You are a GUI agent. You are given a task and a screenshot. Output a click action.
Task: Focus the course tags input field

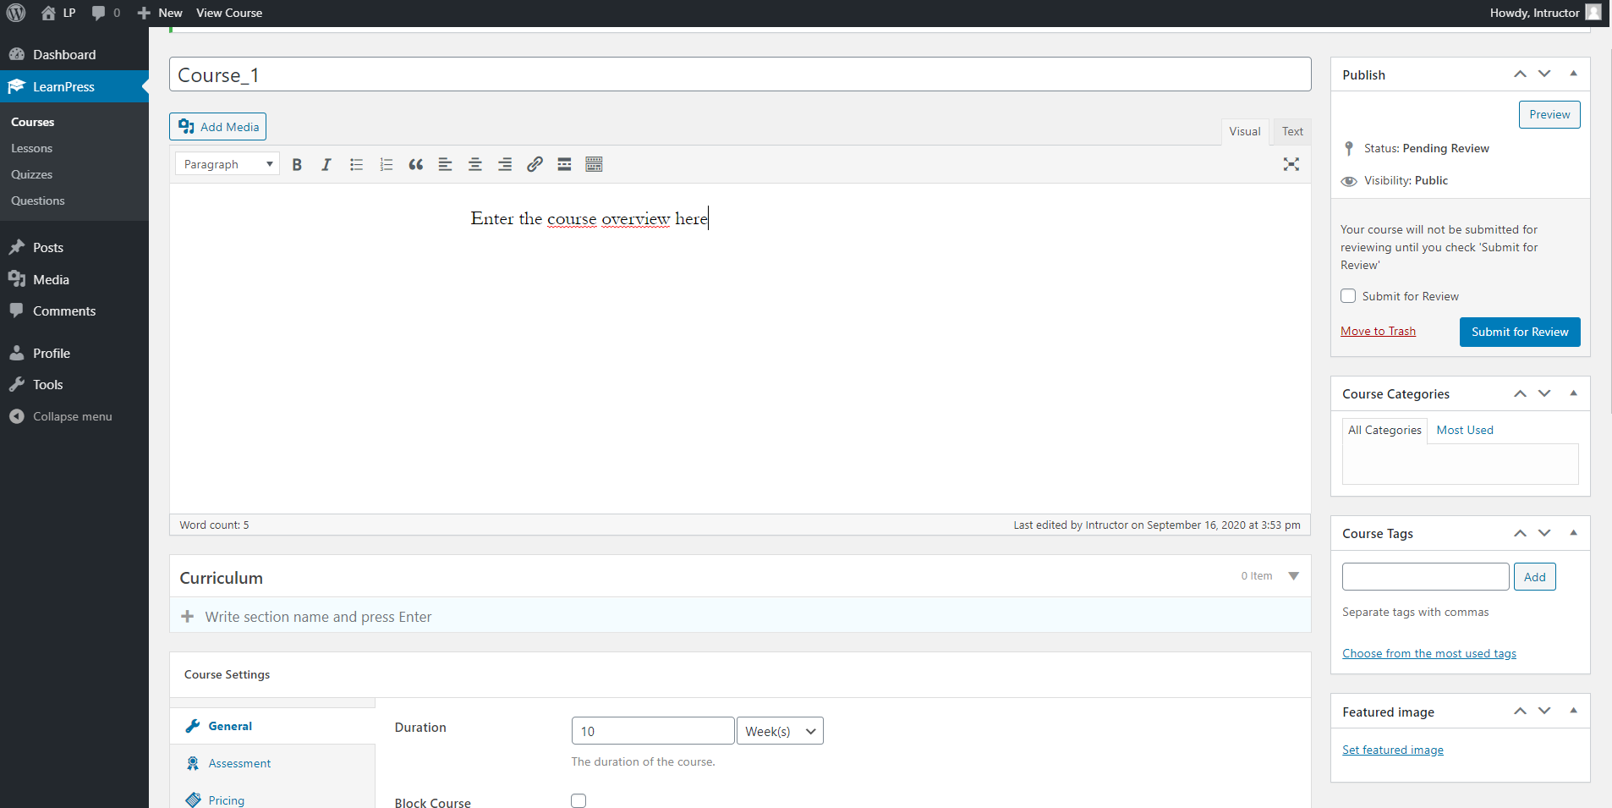1425,576
